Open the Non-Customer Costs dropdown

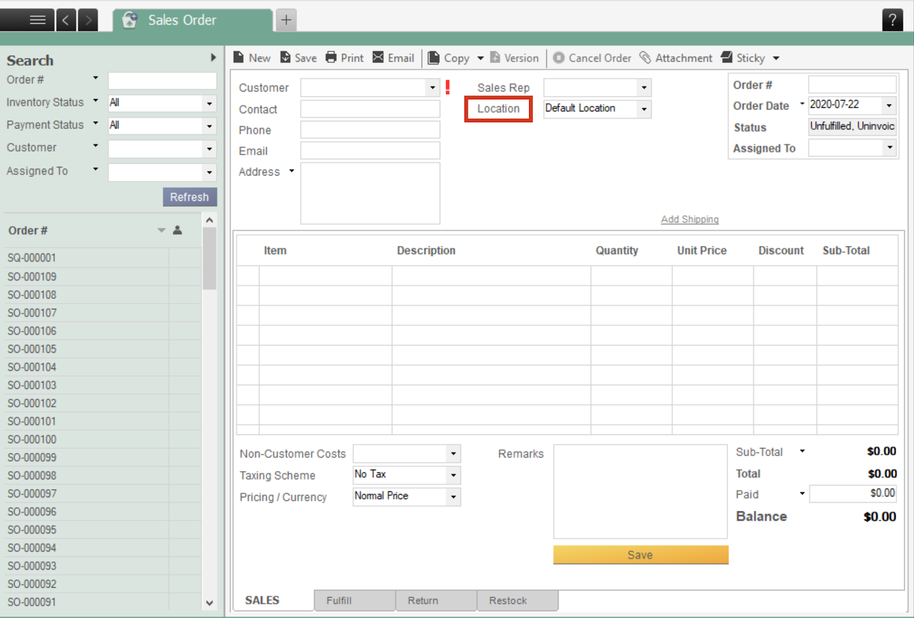453,454
